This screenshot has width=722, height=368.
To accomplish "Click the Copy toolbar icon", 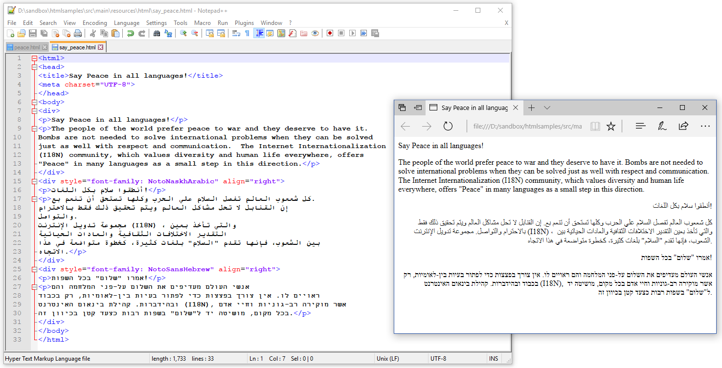I will coord(104,33).
